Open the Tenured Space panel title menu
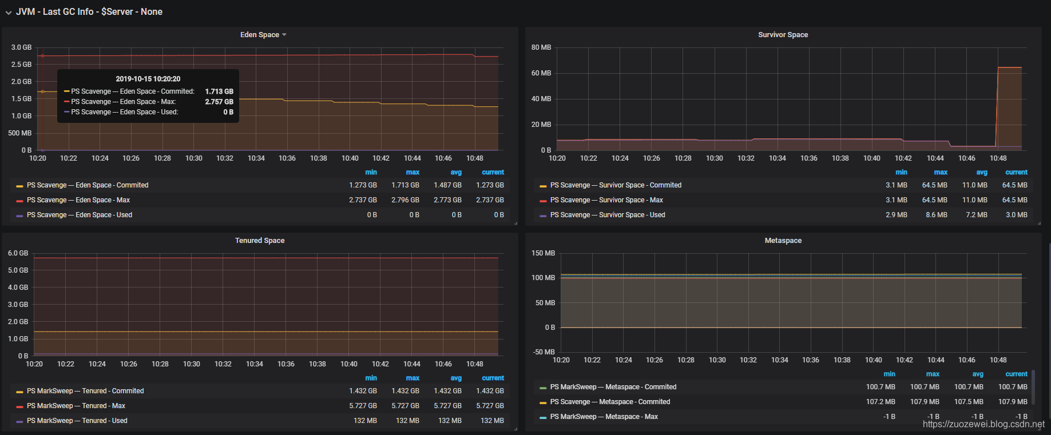This screenshot has height=435, width=1051. click(260, 241)
